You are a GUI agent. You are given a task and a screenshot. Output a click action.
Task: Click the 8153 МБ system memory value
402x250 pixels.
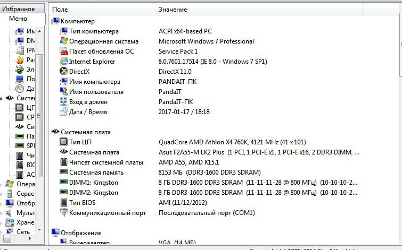(x=209, y=173)
